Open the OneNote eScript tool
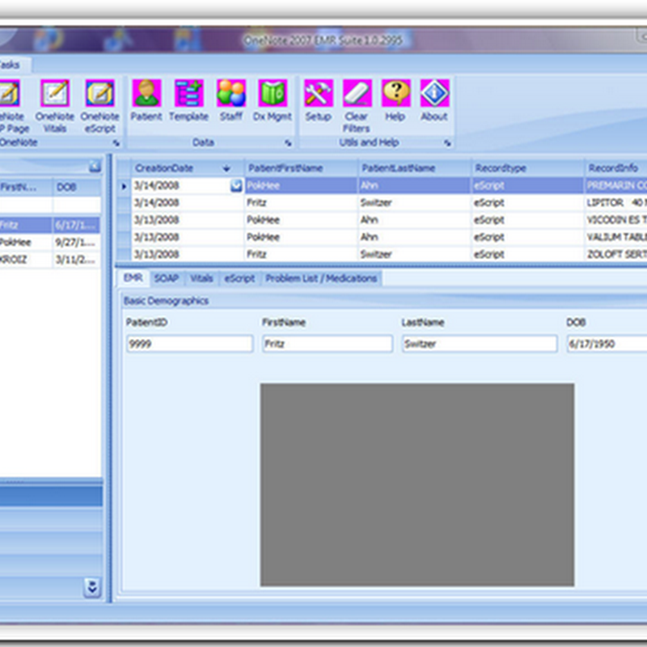 point(99,106)
